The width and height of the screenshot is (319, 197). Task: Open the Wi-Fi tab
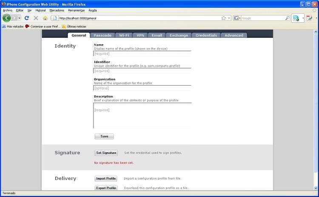124,35
